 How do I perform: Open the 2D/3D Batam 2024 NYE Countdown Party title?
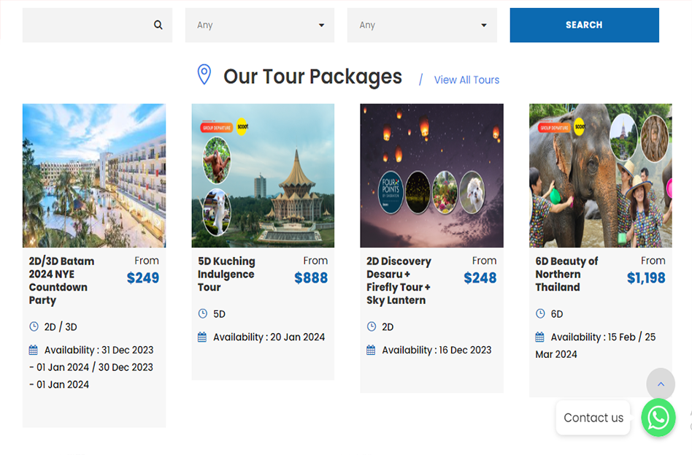point(61,280)
